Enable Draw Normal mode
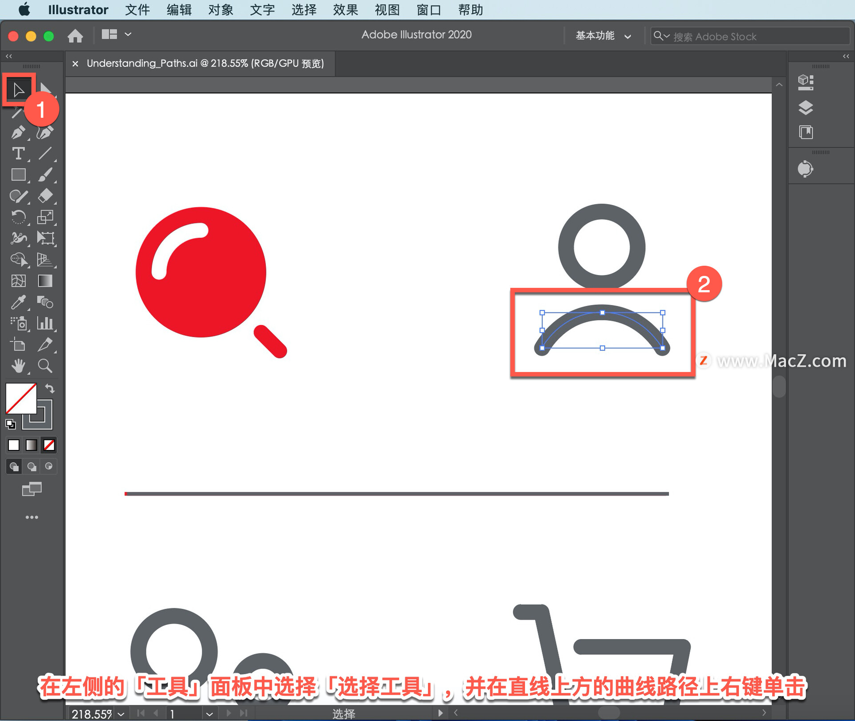The width and height of the screenshot is (855, 721). [x=14, y=466]
